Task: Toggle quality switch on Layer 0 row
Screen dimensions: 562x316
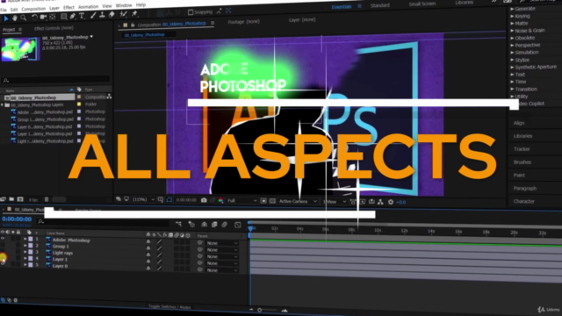Action: pyautogui.click(x=159, y=269)
